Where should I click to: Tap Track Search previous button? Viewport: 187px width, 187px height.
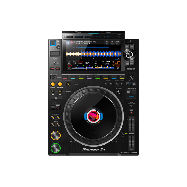(x=53, y=118)
